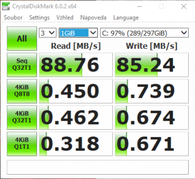This screenshot has width=195, height=179.
Task: Open the drive selection dropdown C: 97%
Action: point(144,33)
